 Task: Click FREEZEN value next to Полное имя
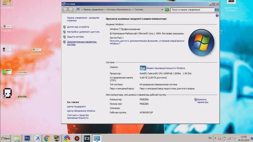click(144, 104)
